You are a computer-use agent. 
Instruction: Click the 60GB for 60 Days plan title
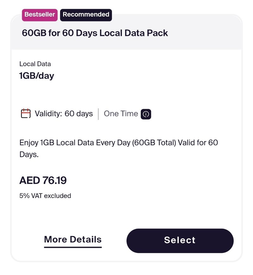[x=95, y=33]
